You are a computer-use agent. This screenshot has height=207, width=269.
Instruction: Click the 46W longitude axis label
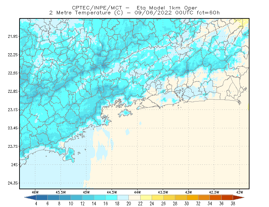click(x=35, y=192)
